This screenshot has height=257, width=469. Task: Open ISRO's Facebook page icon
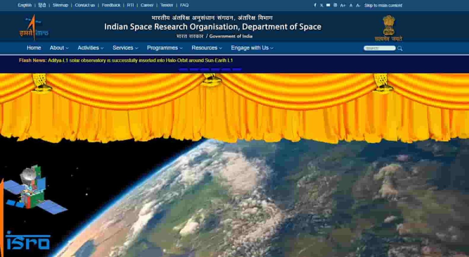coord(315,5)
